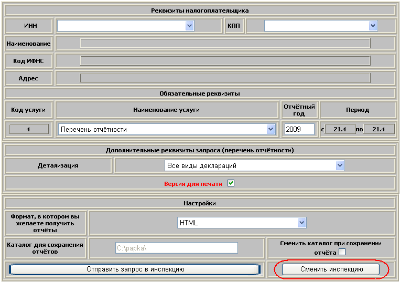This screenshot has height=282, width=400.
Task: Click the Наименование услуги column header
Action: [166, 110]
